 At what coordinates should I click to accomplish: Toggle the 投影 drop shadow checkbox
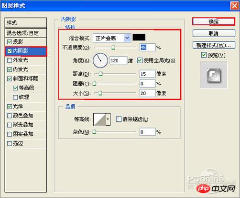coord(10,42)
